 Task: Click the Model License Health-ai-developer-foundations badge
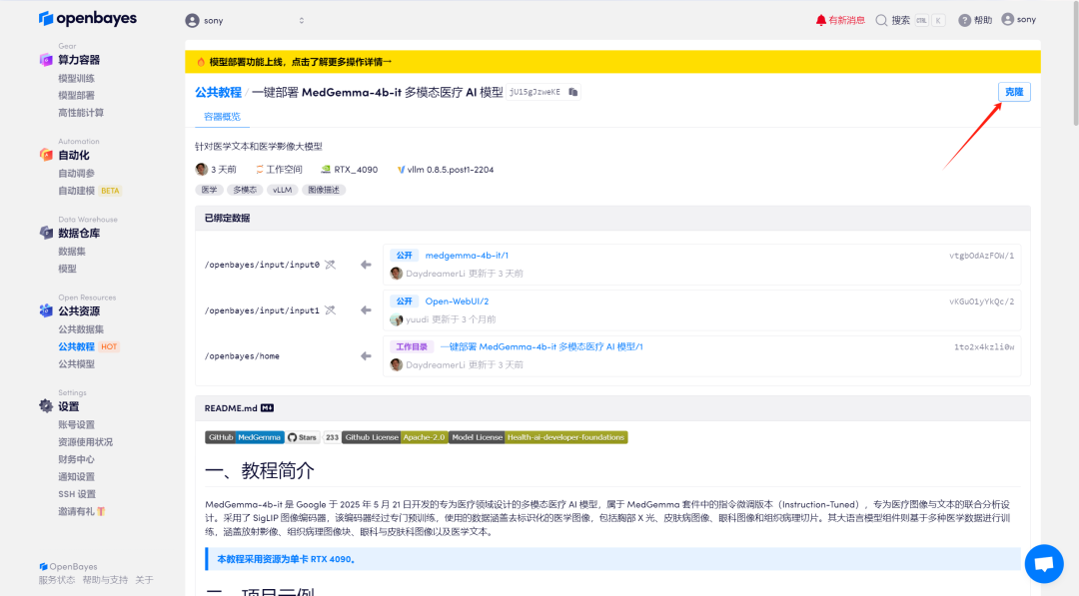click(539, 437)
